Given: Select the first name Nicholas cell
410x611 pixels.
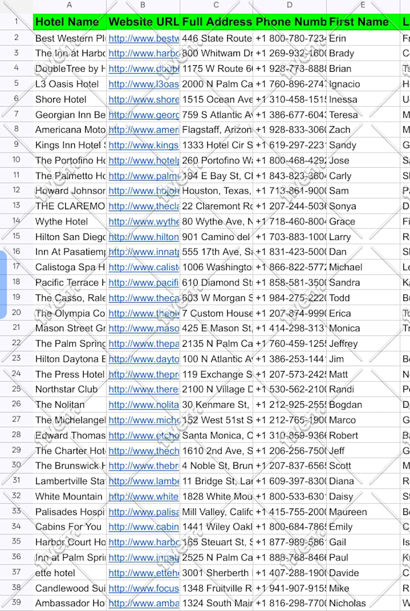Looking at the screenshot, I should 363,603.
